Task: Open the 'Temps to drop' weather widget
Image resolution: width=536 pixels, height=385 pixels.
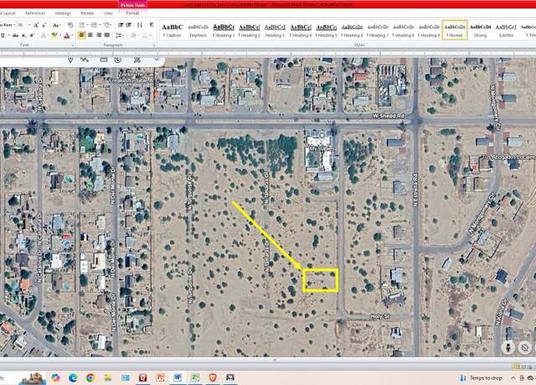Action: point(482,377)
